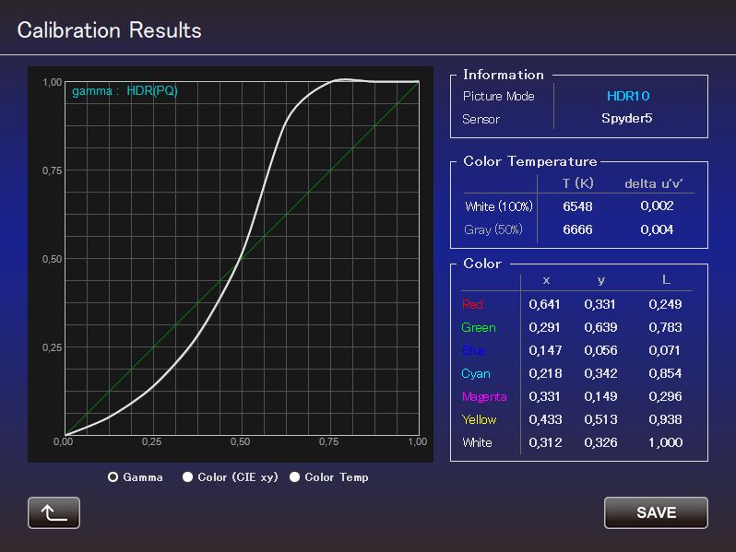The width and height of the screenshot is (736, 552).
Task: Click the 0,002 delta u'v' value
Action: pos(657,206)
